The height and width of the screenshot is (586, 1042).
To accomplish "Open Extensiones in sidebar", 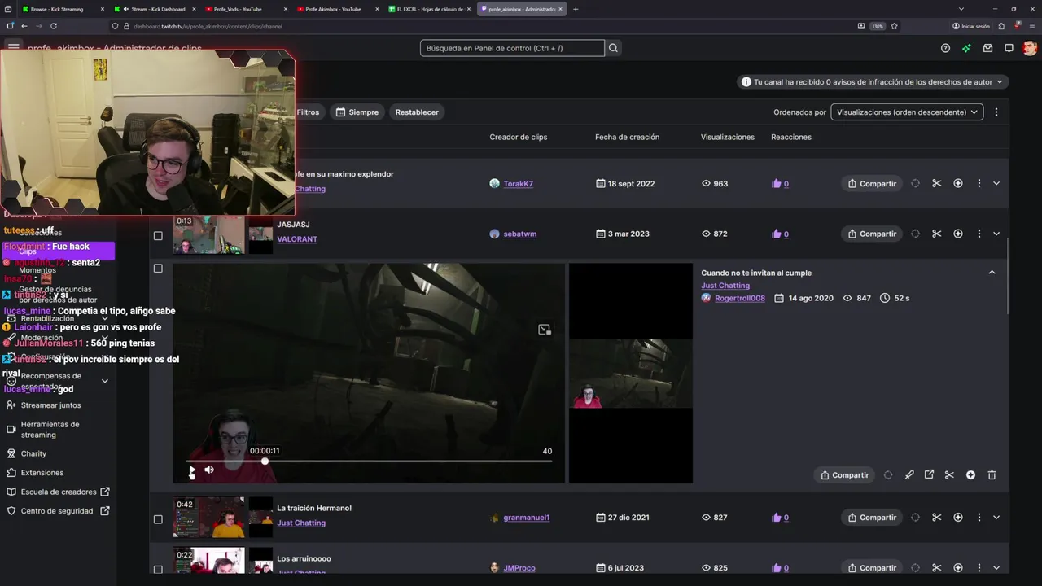I will coord(42,473).
